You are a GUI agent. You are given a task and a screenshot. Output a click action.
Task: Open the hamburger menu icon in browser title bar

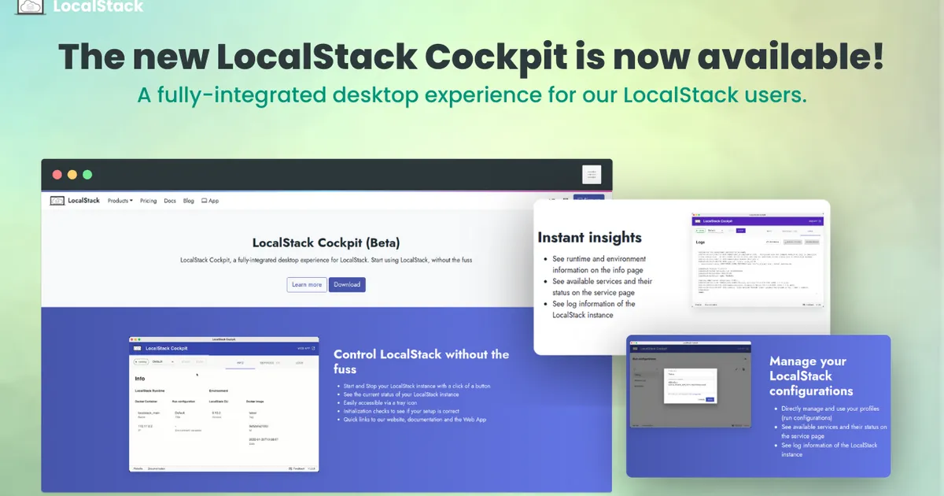[x=592, y=175]
